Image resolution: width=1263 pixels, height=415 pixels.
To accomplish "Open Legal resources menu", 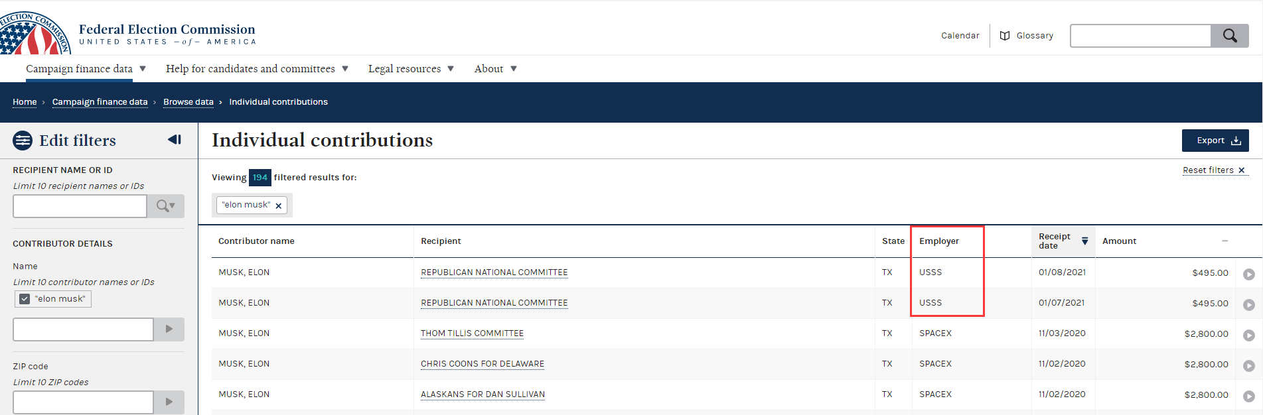I will pyautogui.click(x=411, y=69).
